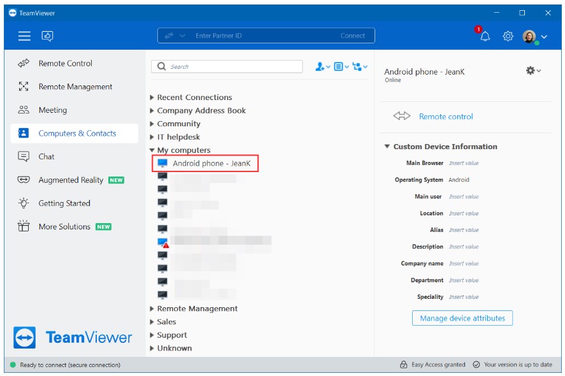Open the hamburger menu icon

[24, 36]
